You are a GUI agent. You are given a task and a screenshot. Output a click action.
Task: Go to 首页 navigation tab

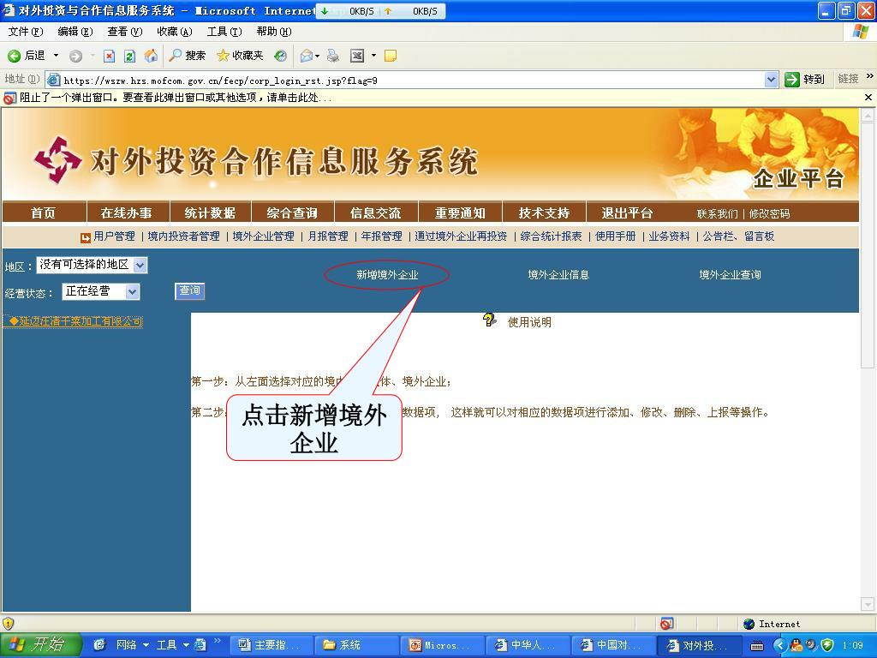pos(43,213)
